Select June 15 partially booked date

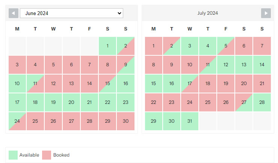click(x=107, y=84)
